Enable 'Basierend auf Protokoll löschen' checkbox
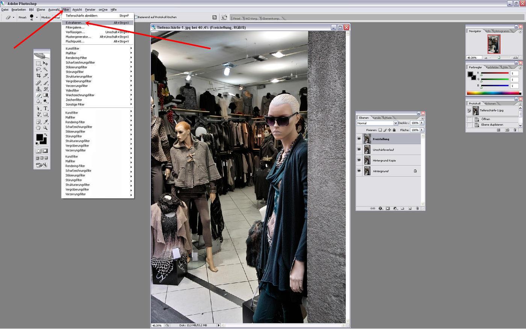This screenshot has height=329, width=526. tap(136, 17)
